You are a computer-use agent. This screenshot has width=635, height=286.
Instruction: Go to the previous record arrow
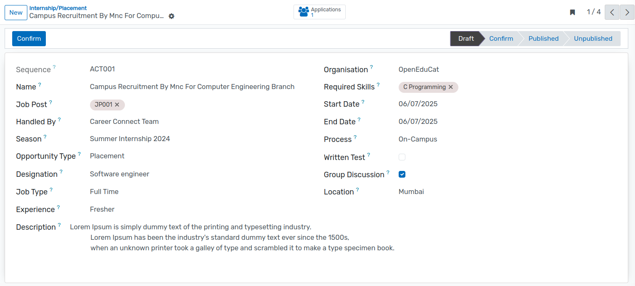pos(612,12)
